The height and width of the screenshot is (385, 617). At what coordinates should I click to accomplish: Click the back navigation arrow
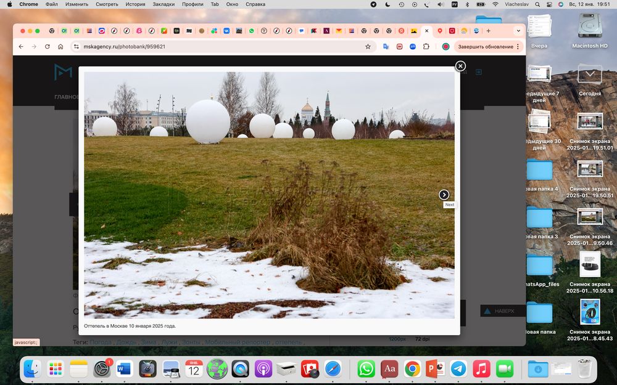(x=21, y=46)
